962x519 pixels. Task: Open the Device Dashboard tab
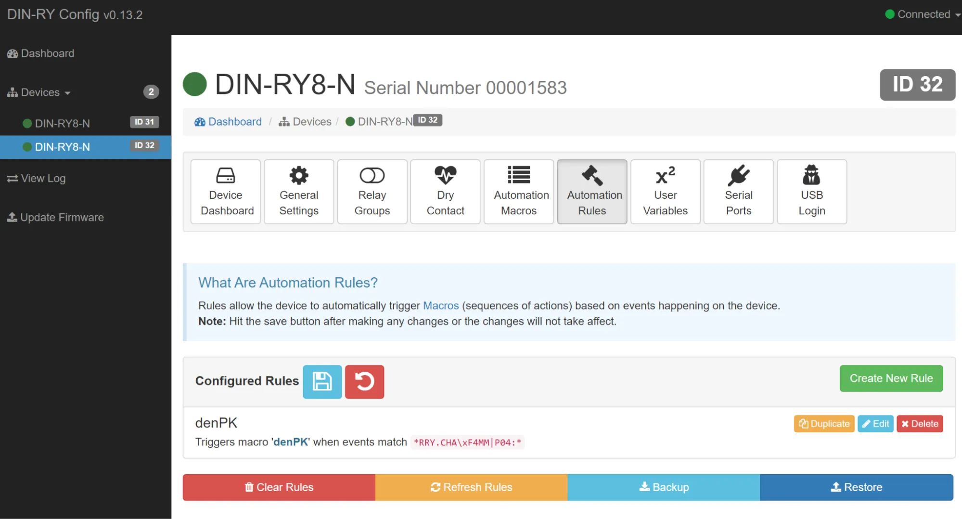click(x=226, y=192)
